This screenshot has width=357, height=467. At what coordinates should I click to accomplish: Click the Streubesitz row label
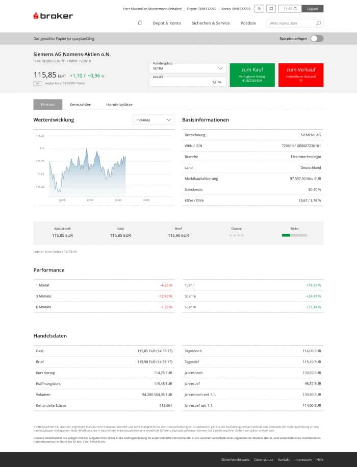[x=193, y=189]
